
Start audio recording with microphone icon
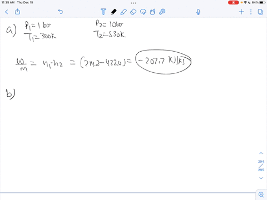198,12
